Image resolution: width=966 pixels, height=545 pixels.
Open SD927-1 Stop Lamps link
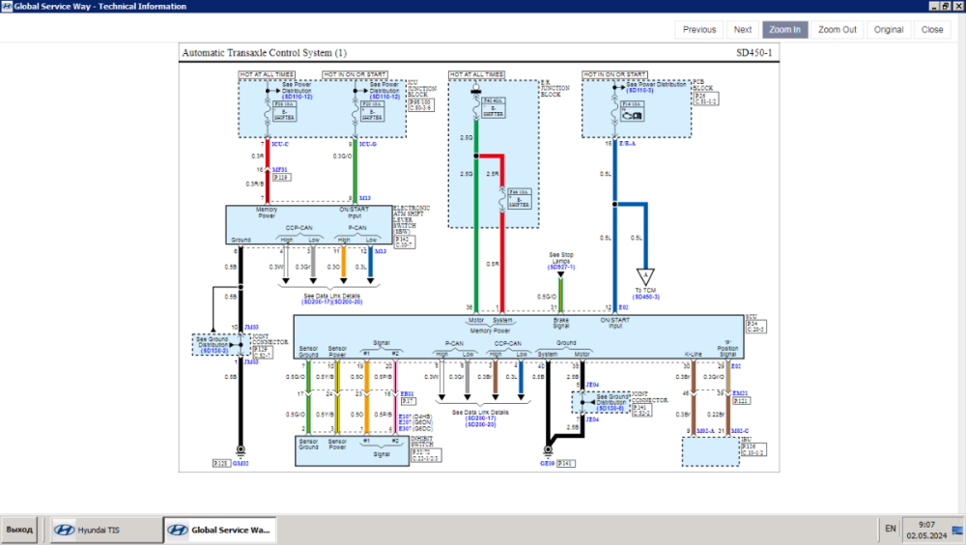(560, 267)
